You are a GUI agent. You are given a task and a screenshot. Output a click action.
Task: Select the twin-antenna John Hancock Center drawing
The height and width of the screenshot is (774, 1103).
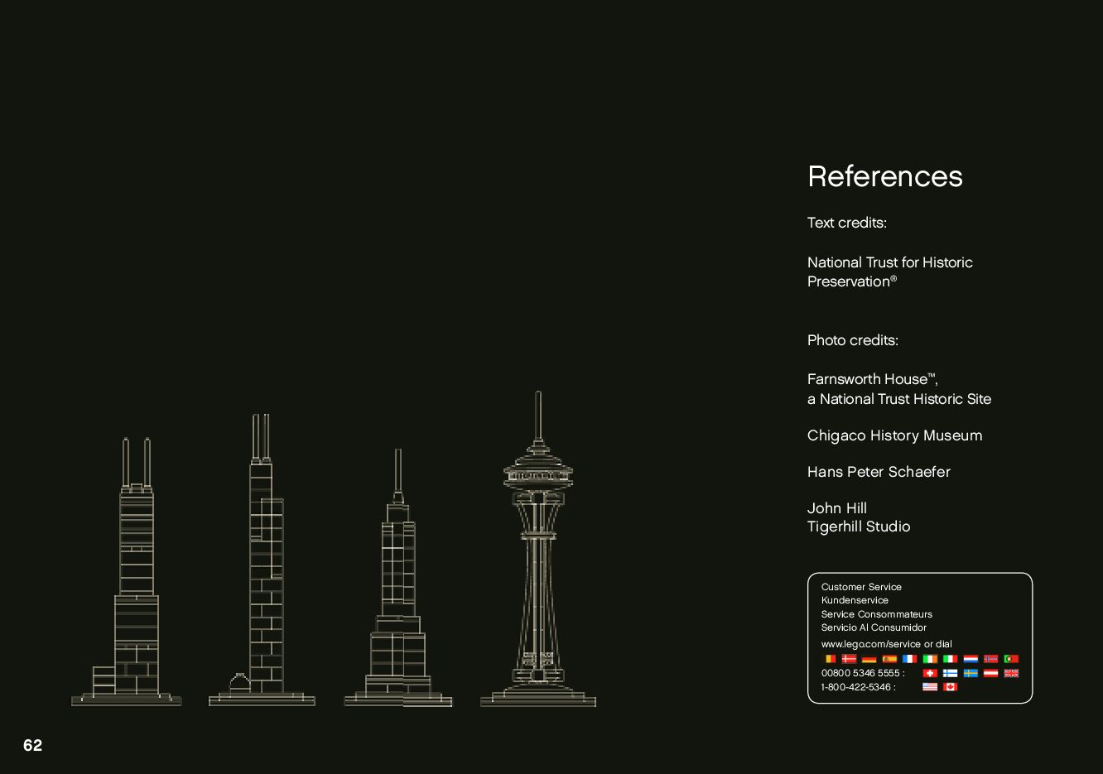(x=136, y=579)
